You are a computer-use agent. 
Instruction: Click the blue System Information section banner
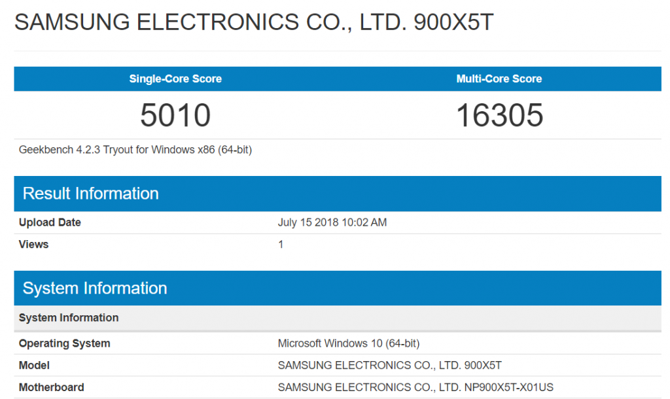click(x=338, y=288)
